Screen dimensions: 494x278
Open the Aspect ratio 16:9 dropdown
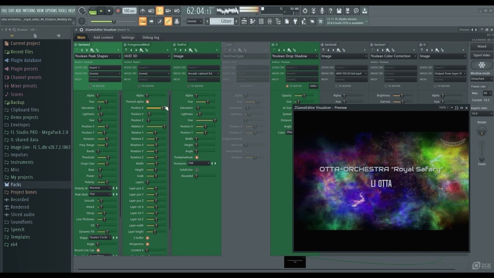482,114
